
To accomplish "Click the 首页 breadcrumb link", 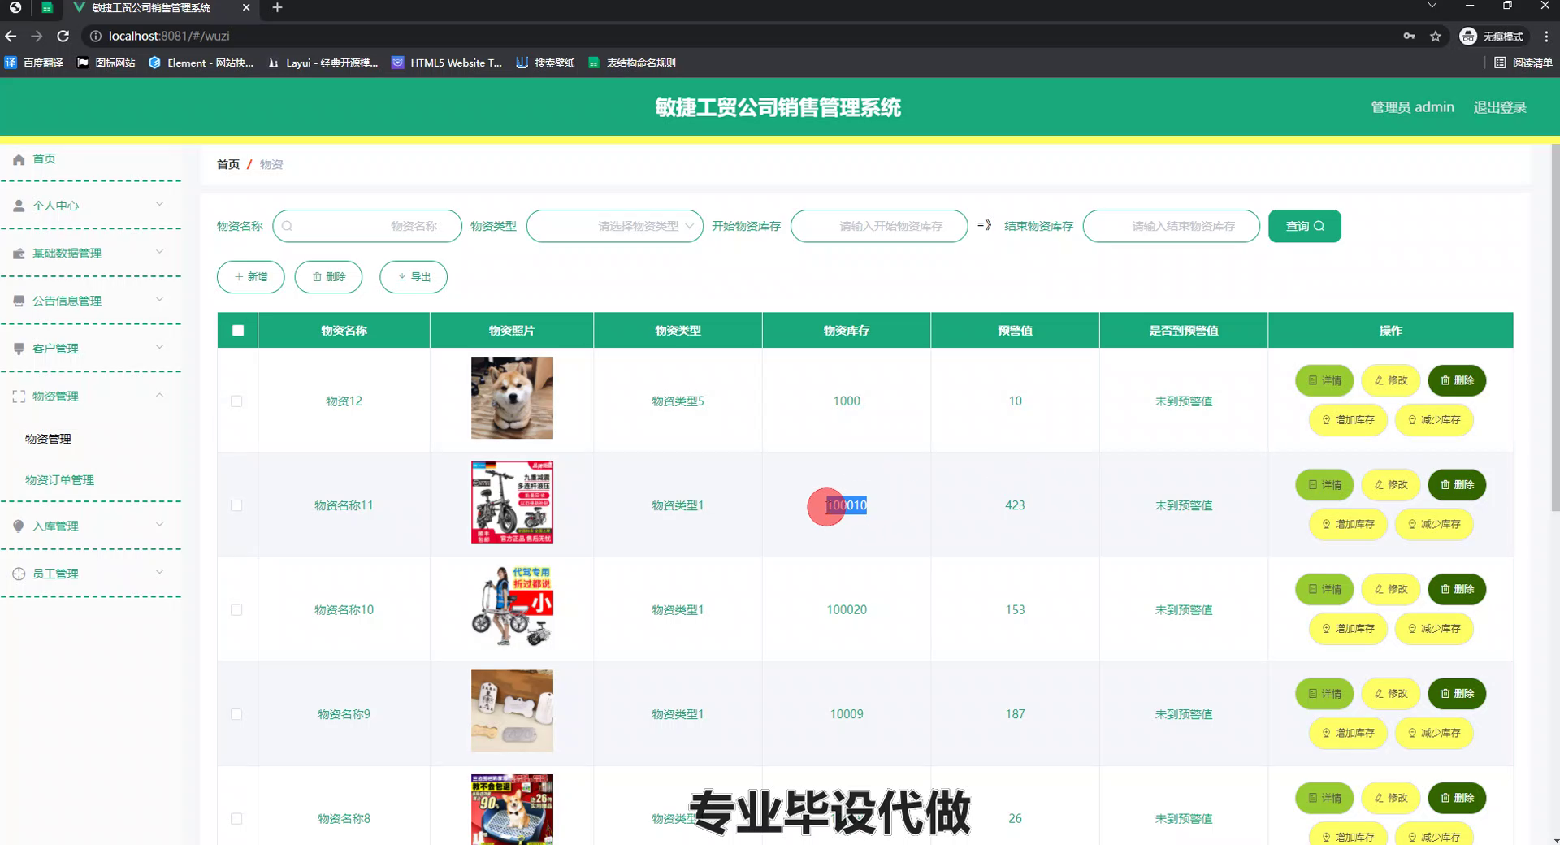I will point(228,165).
